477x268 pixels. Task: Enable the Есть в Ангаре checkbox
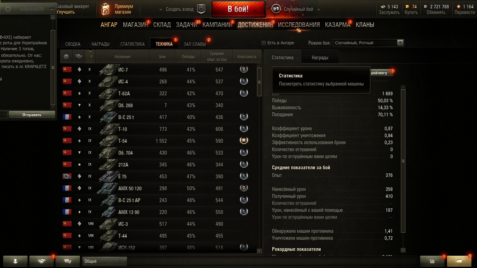click(x=264, y=43)
